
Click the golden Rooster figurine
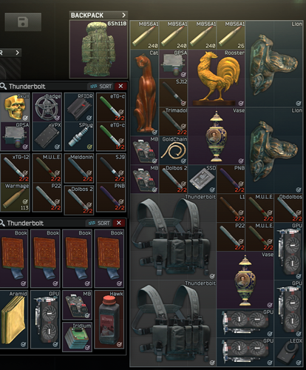(x=217, y=78)
